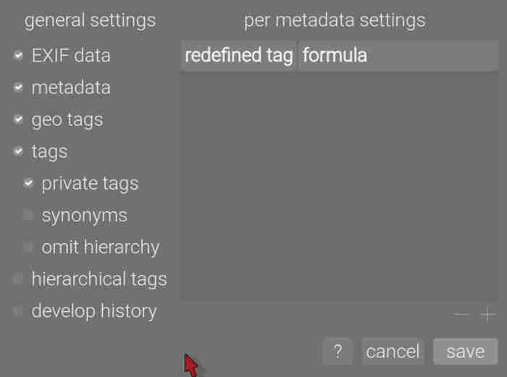Toggle the tags checkbox
The height and width of the screenshot is (377, 507).
coord(19,151)
